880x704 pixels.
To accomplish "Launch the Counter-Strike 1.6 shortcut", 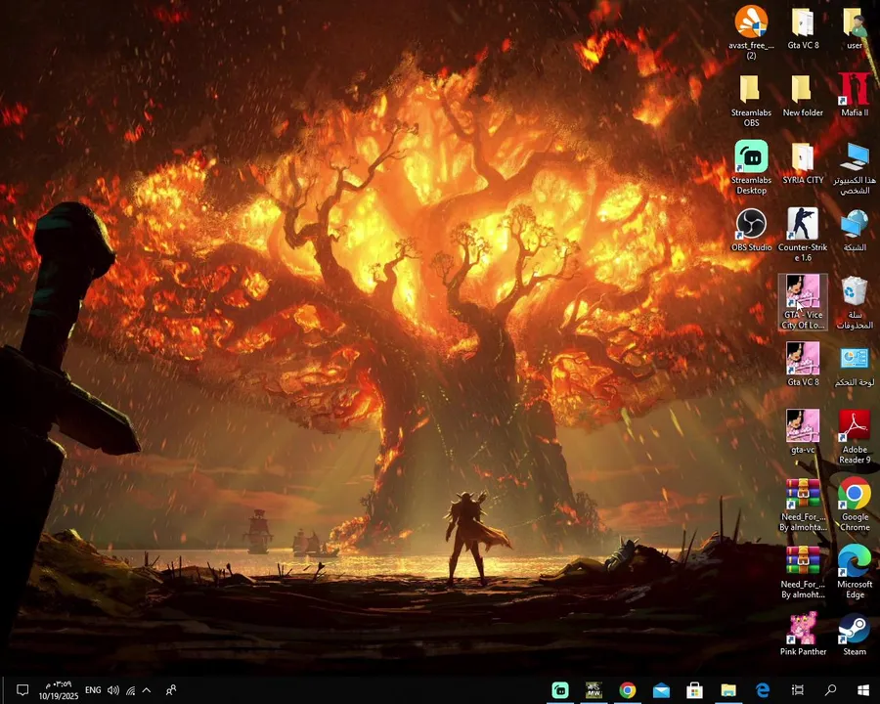I will click(803, 235).
